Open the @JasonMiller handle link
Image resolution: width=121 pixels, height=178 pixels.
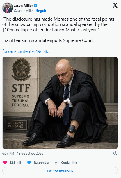click(24, 11)
